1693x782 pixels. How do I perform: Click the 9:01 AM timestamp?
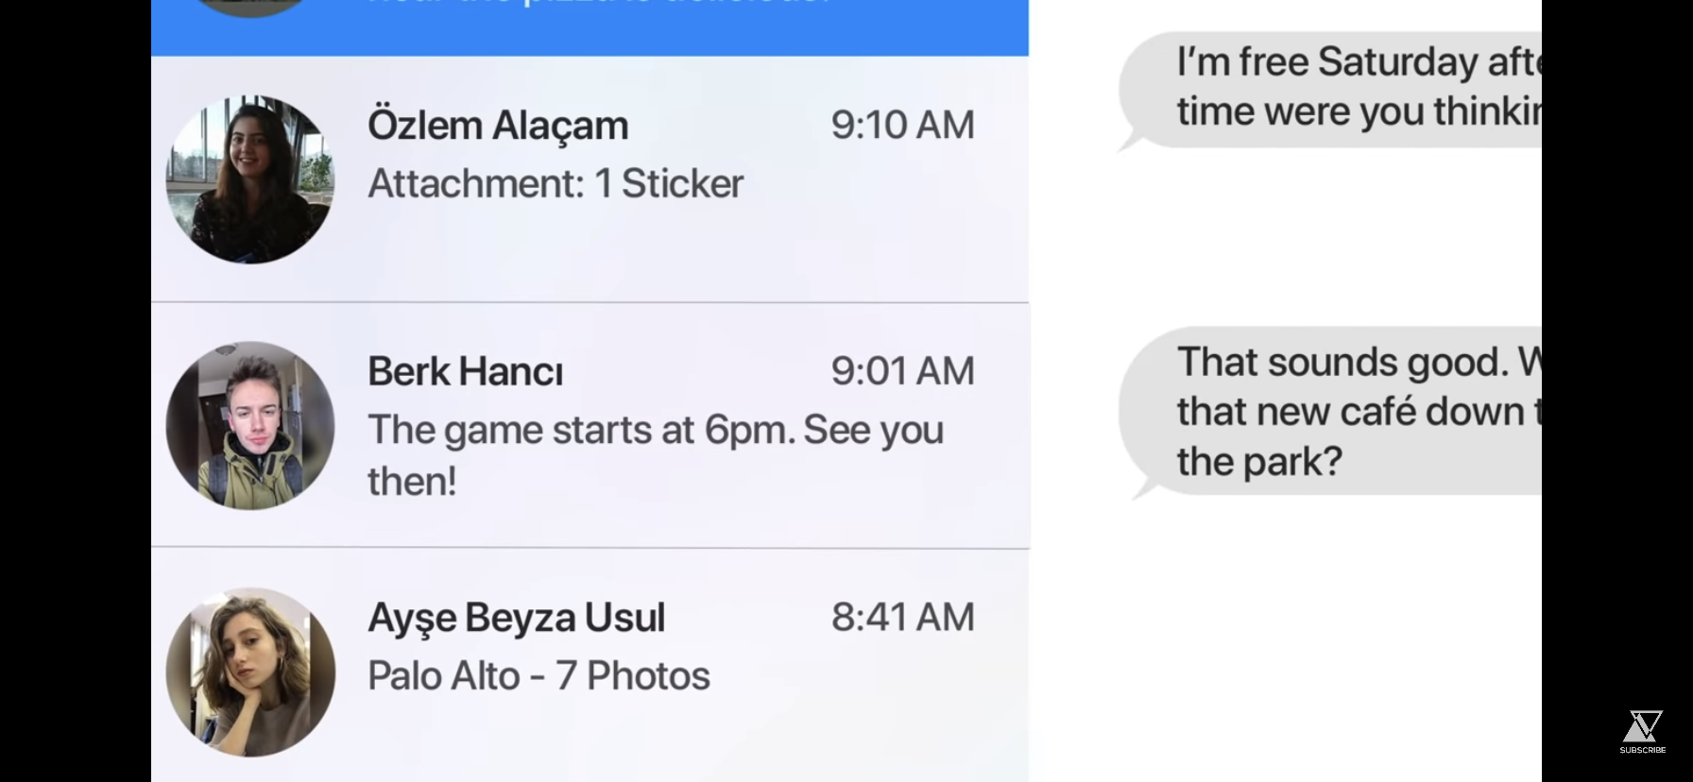click(902, 372)
